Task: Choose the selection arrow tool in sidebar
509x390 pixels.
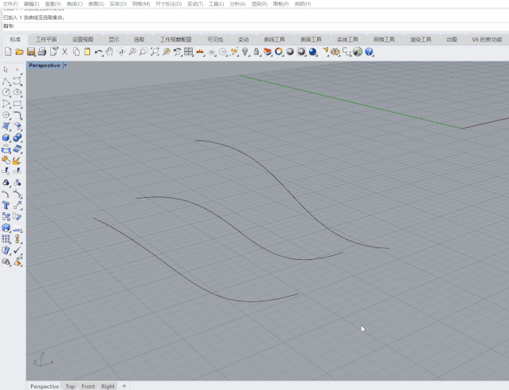Action: click(x=6, y=69)
